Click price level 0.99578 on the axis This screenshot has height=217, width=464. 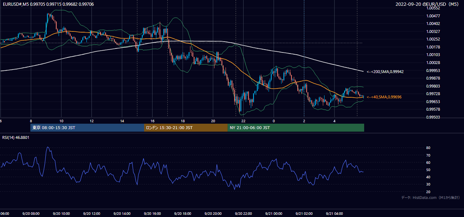click(x=434, y=109)
